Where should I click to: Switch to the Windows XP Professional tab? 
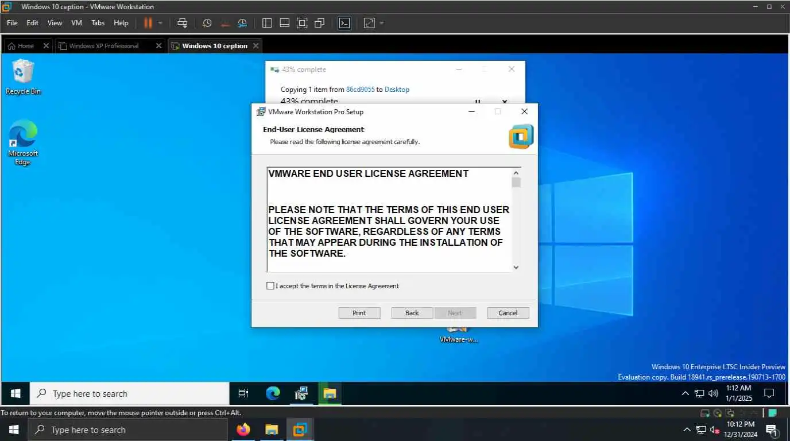(104, 46)
